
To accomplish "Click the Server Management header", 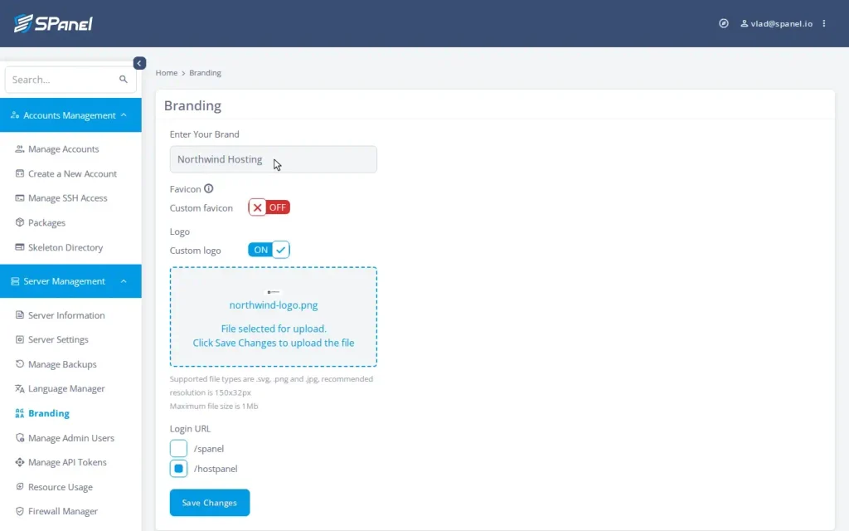I will tap(70, 280).
